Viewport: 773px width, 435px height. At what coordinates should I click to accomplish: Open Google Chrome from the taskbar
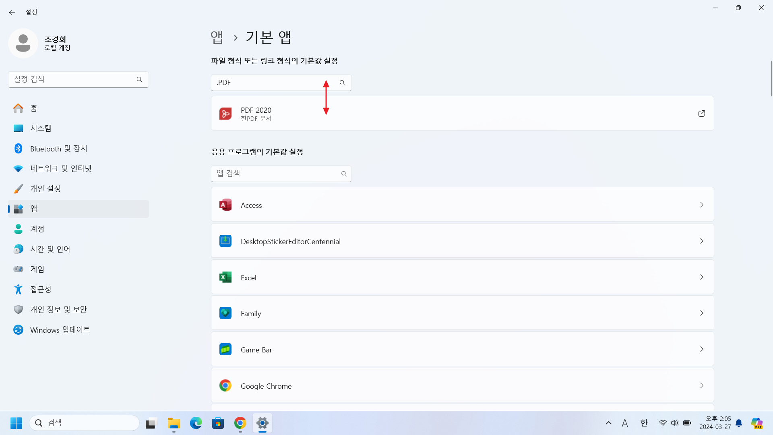coord(240,423)
